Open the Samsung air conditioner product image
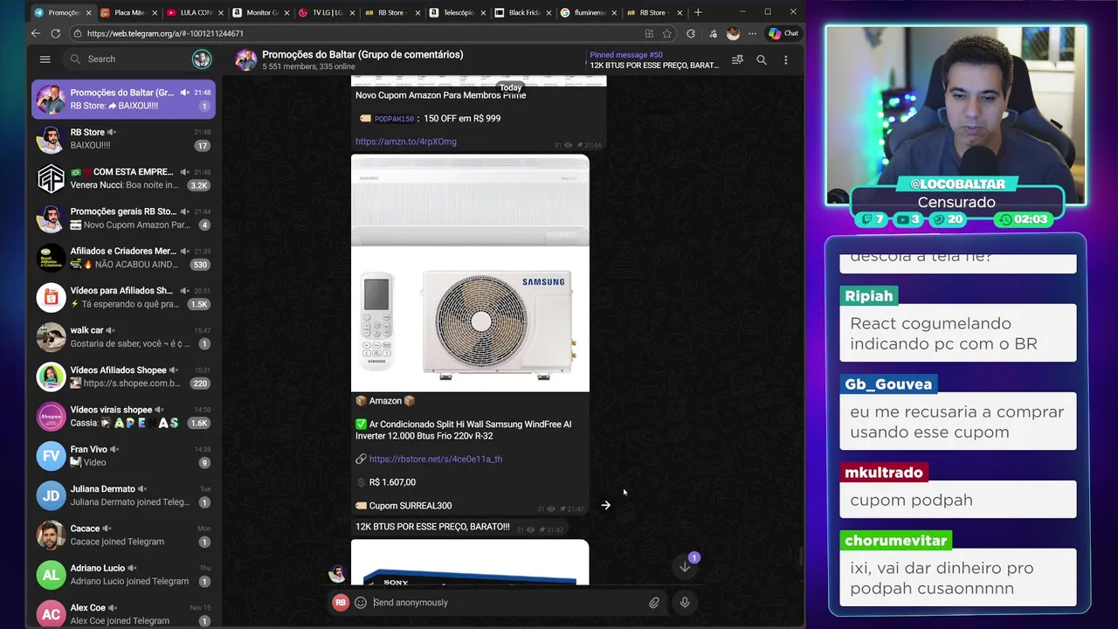The image size is (1118, 629). [470, 273]
